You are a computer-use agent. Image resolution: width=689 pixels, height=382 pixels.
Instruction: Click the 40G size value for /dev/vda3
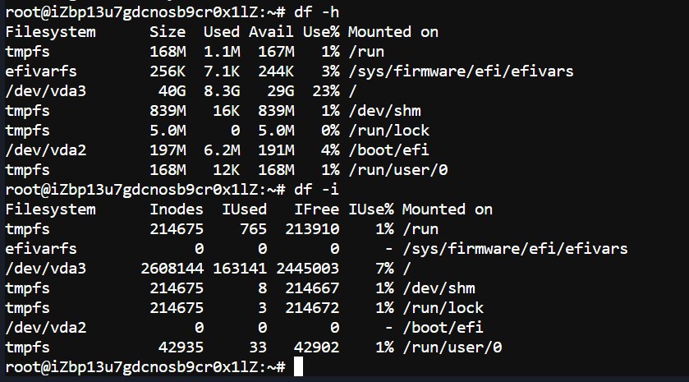(x=172, y=91)
